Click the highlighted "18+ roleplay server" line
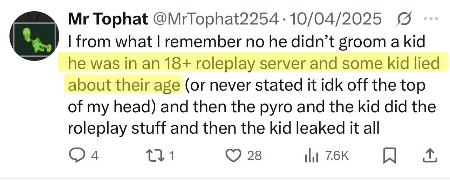 point(253,64)
